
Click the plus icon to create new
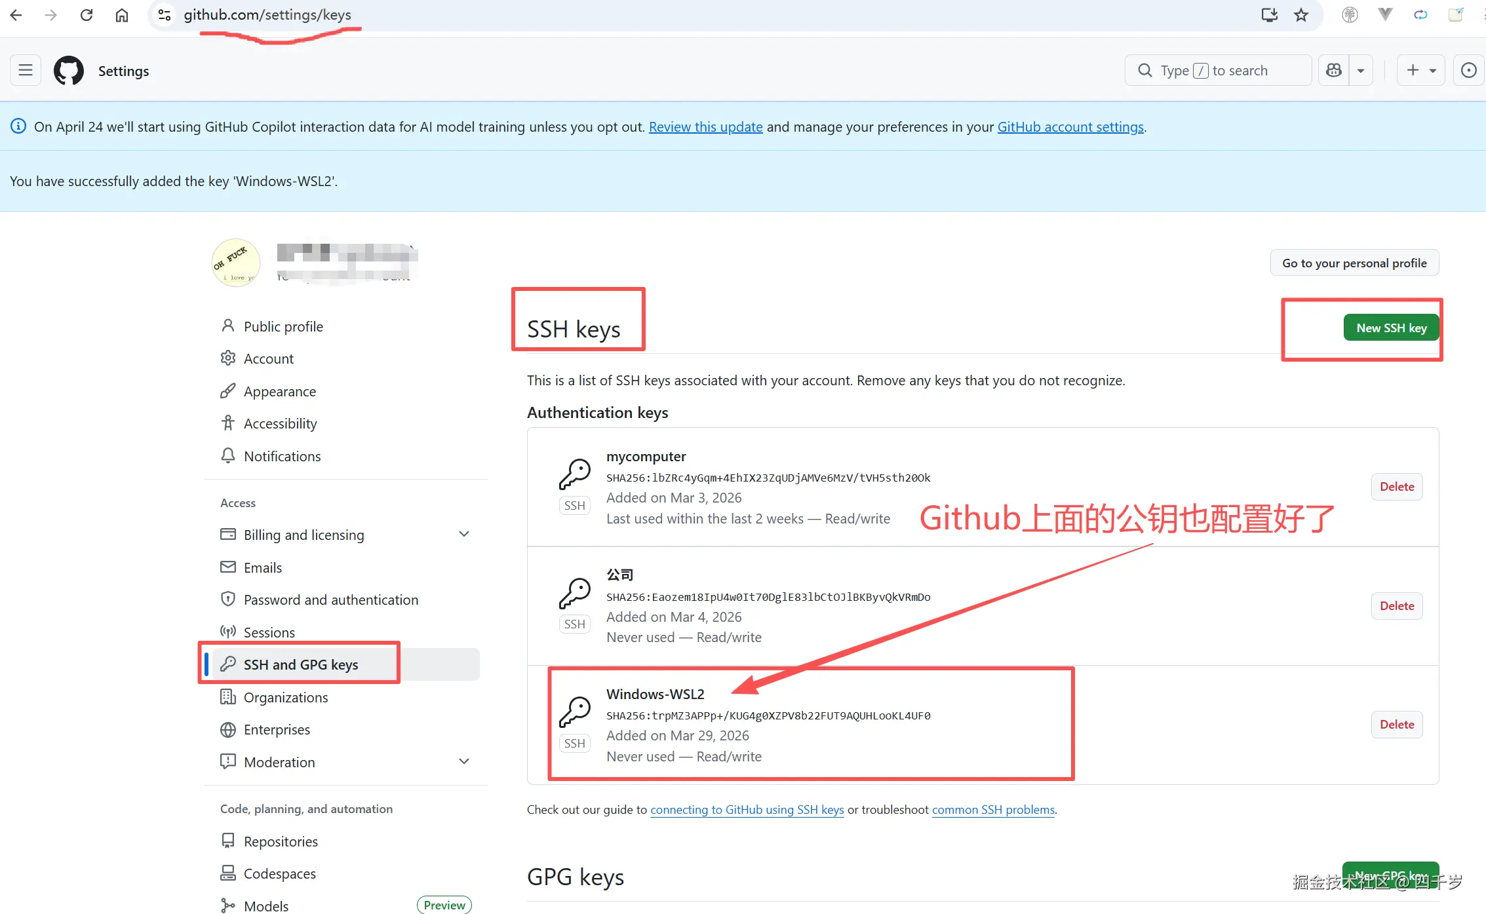[x=1413, y=70]
